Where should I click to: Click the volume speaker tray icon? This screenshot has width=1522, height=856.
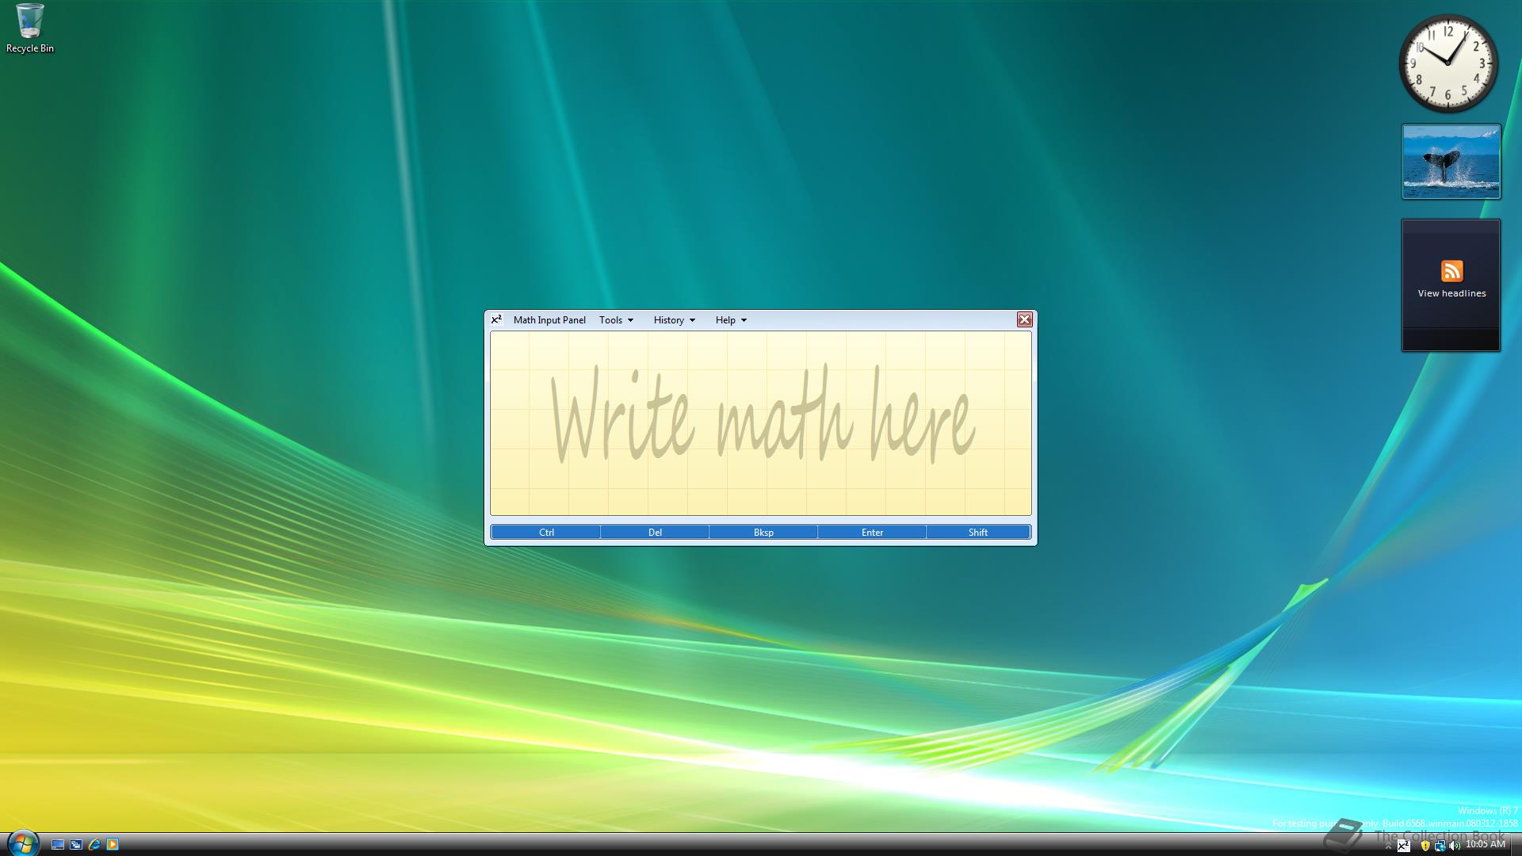(1455, 846)
